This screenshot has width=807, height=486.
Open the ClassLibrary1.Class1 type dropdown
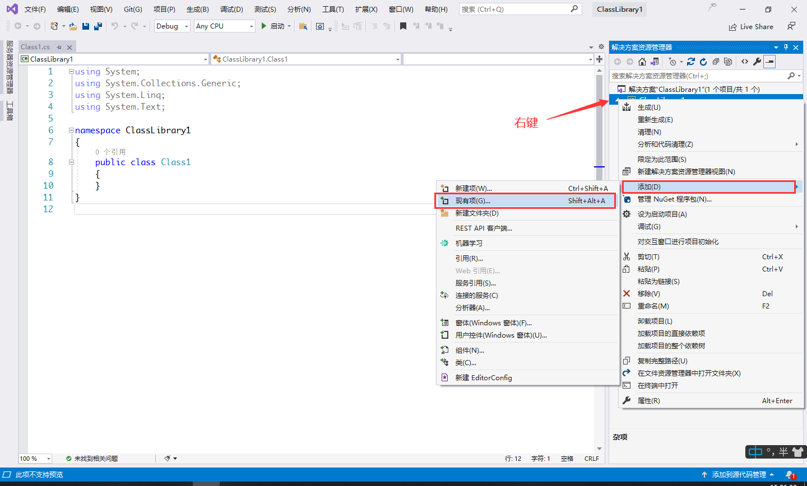[x=307, y=59]
